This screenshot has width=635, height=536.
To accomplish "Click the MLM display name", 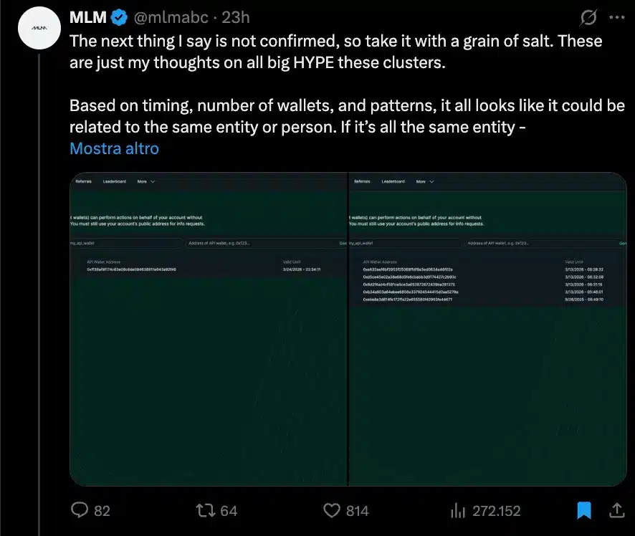I will tap(86, 16).
